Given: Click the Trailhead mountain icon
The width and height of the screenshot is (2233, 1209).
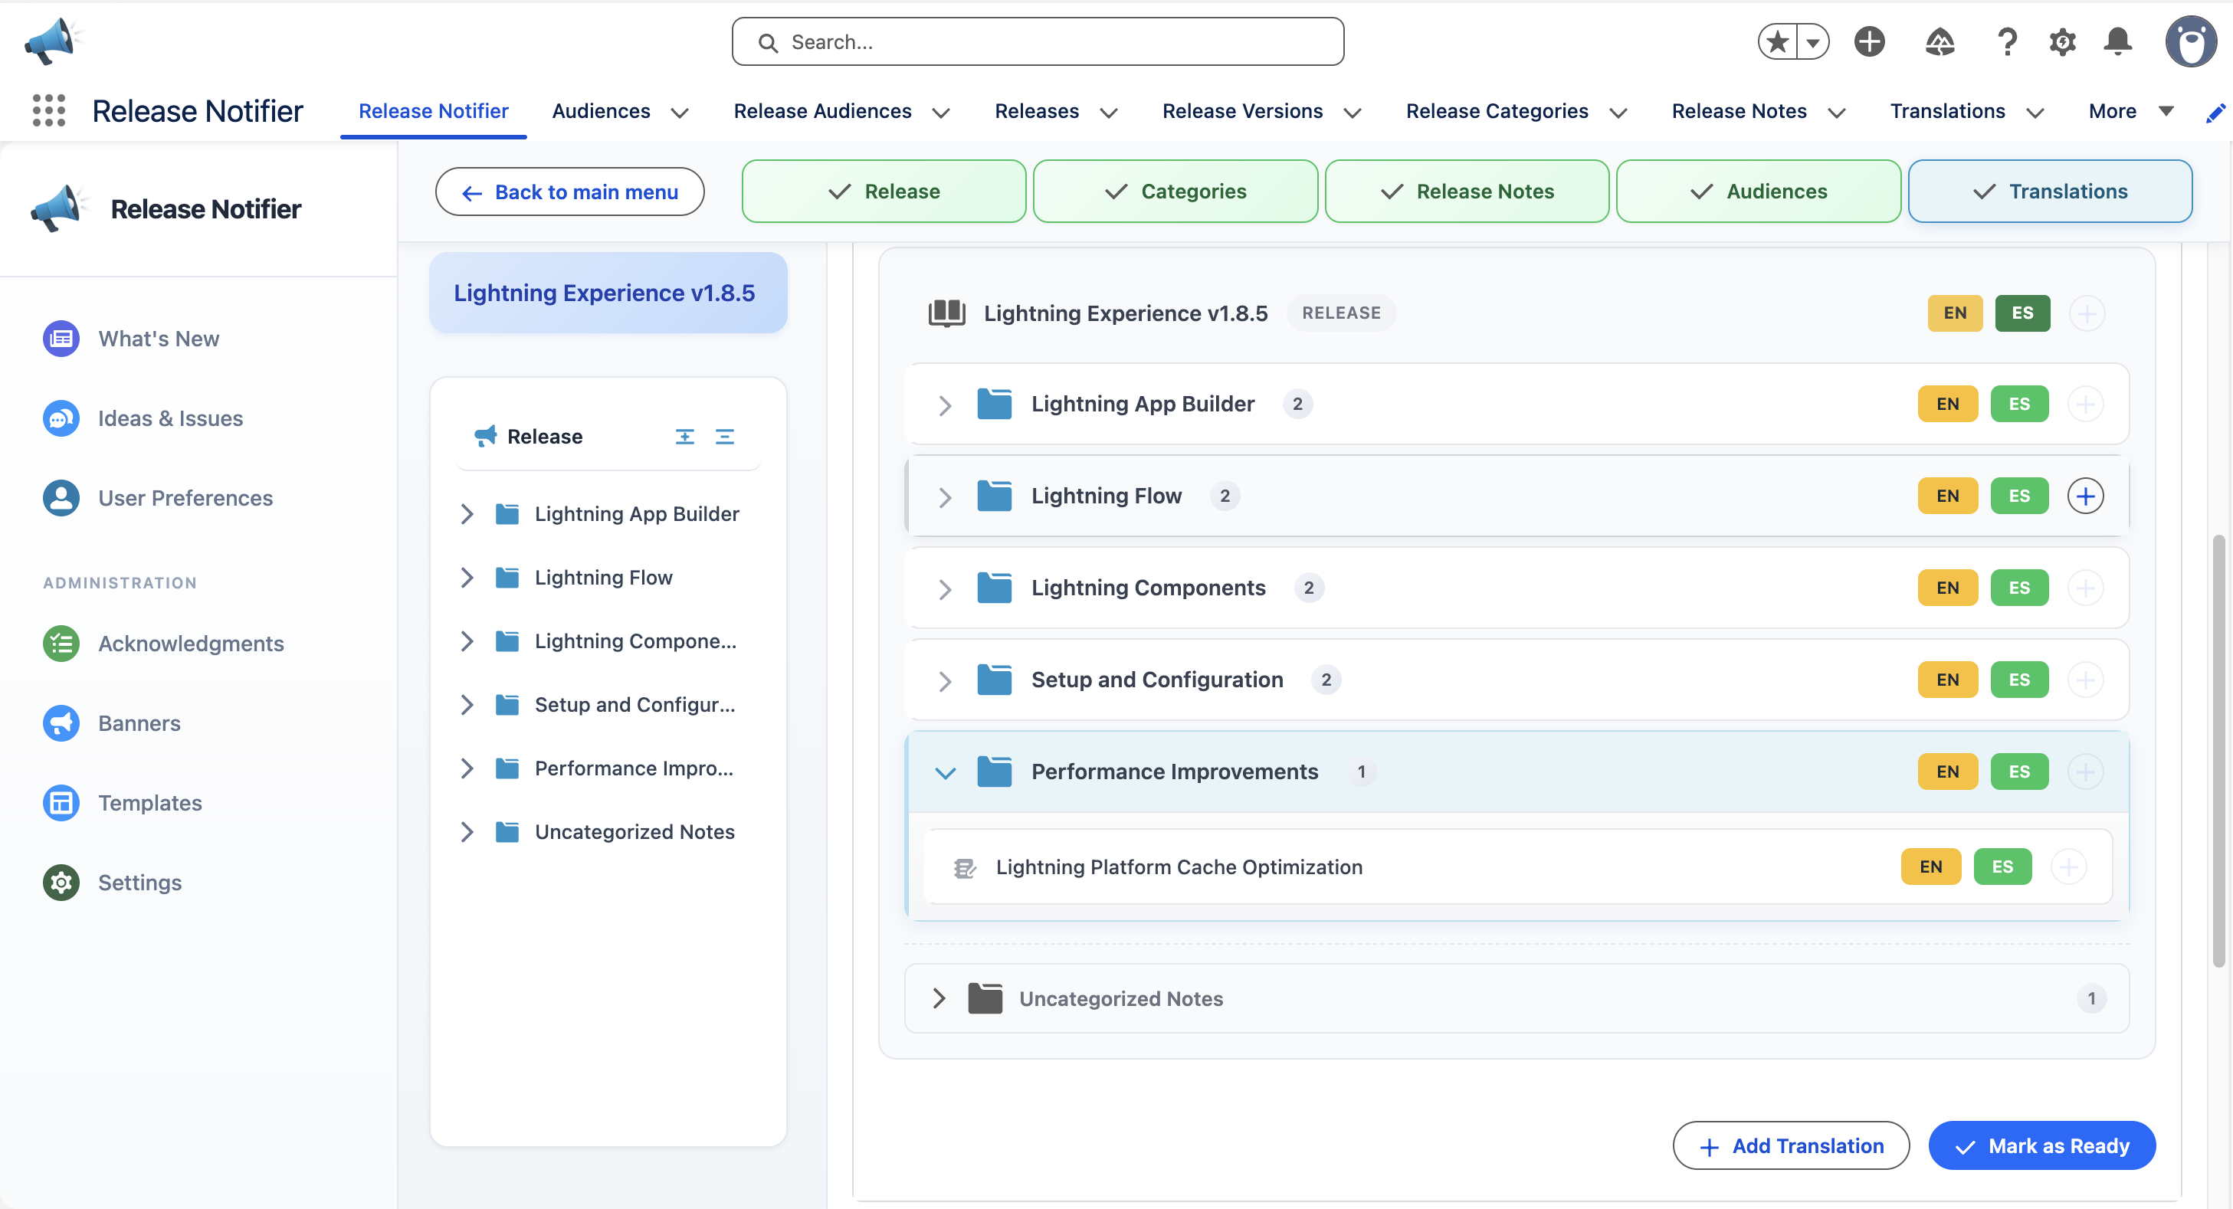Looking at the screenshot, I should [x=1940, y=41].
